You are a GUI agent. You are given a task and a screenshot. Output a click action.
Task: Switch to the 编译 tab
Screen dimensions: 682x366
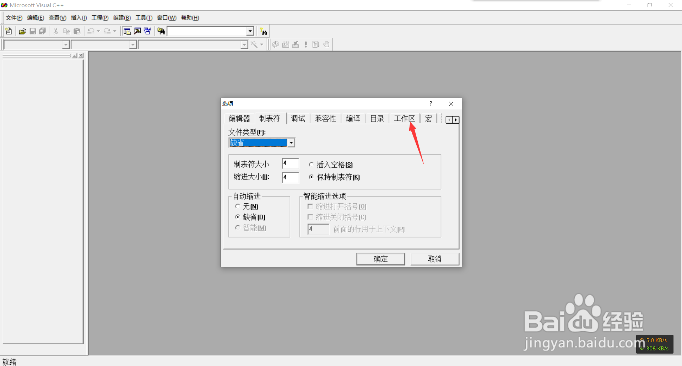pos(353,119)
